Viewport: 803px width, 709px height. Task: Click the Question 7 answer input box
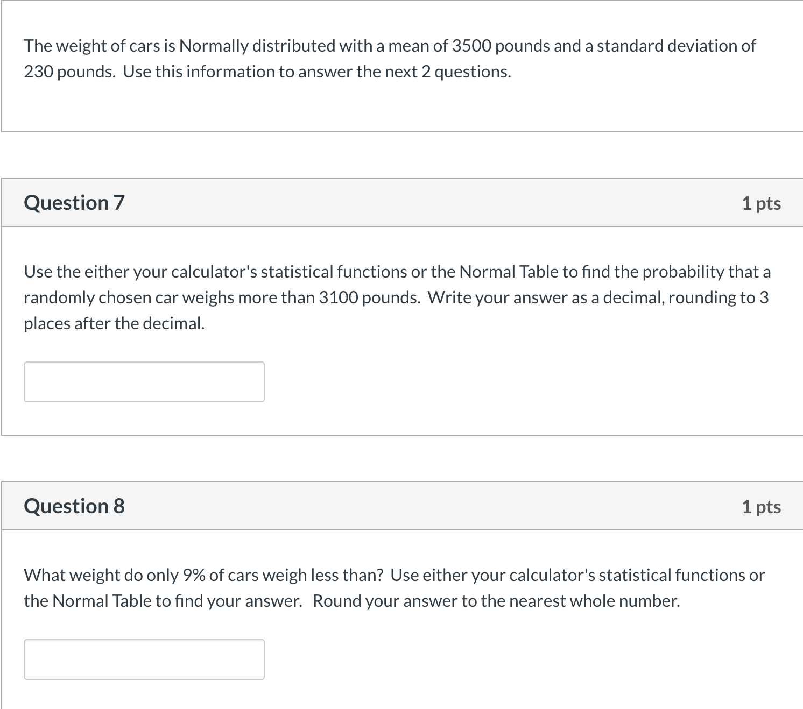pyautogui.click(x=144, y=382)
